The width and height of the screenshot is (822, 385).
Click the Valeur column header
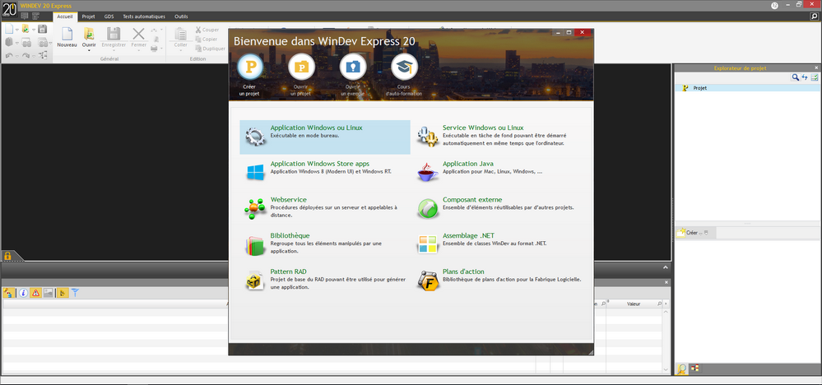coord(634,304)
